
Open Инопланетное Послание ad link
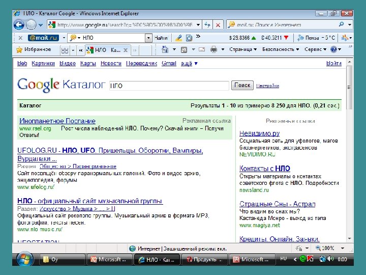point(57,121)
